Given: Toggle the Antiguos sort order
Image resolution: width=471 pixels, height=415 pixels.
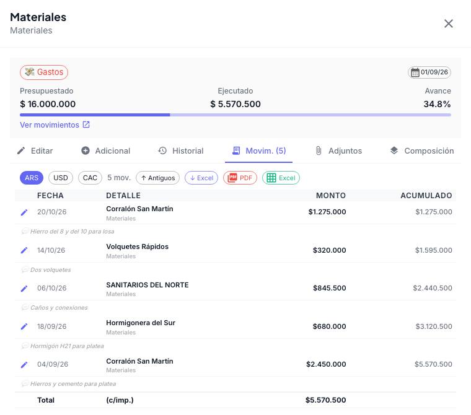Looking at the screenshot, I should (157, 178).
